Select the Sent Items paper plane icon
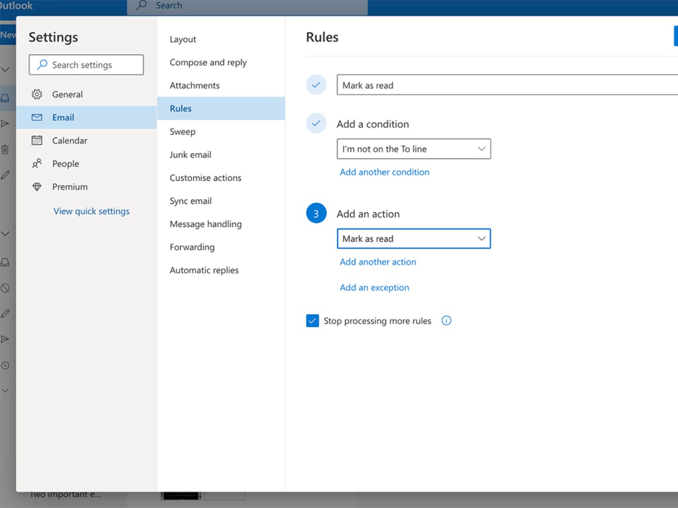Image resolution: width=678 pixels, height=508 pixels. coord(5,123)
